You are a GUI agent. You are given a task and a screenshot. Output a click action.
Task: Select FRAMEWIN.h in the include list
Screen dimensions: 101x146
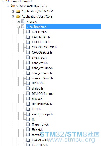(41, 140)
